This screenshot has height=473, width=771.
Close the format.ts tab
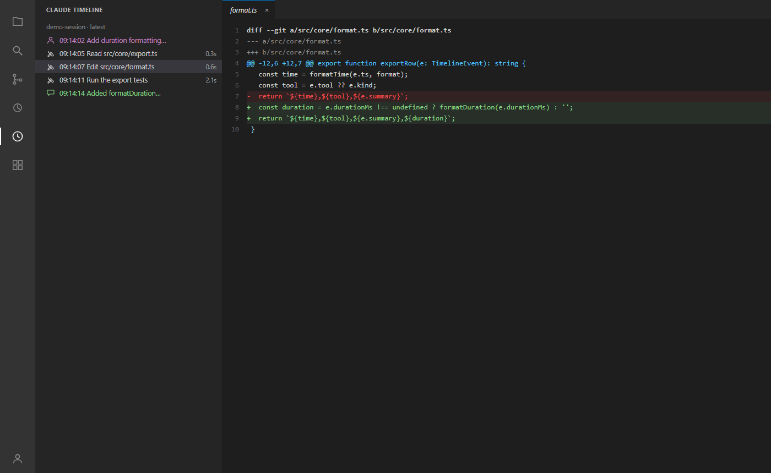(x=267, y=10)
